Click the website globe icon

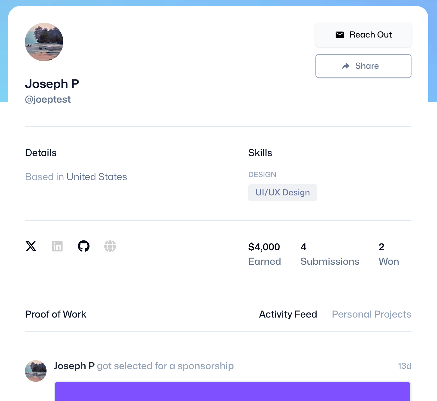(110, 246)
